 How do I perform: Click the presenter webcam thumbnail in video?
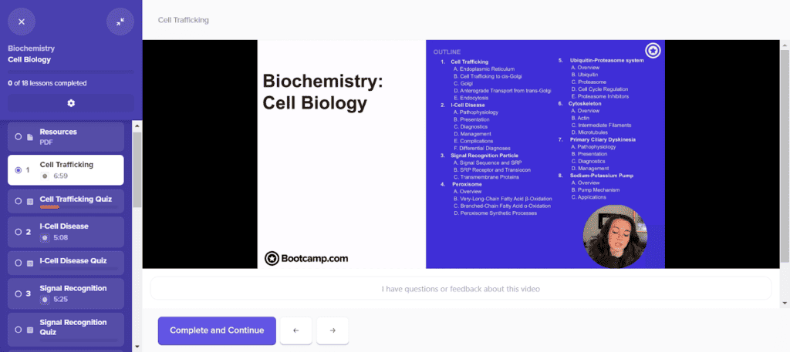pos(615,236)
